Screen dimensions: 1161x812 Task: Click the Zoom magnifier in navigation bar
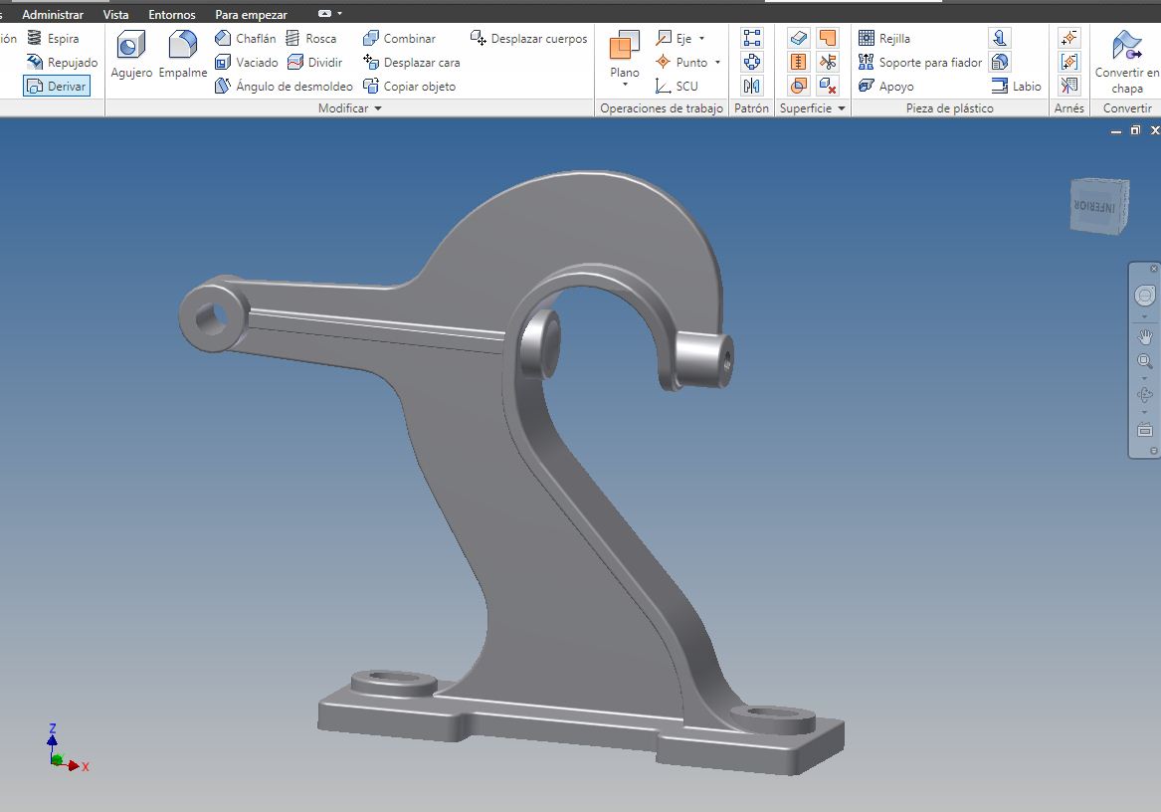[1144, 361]
